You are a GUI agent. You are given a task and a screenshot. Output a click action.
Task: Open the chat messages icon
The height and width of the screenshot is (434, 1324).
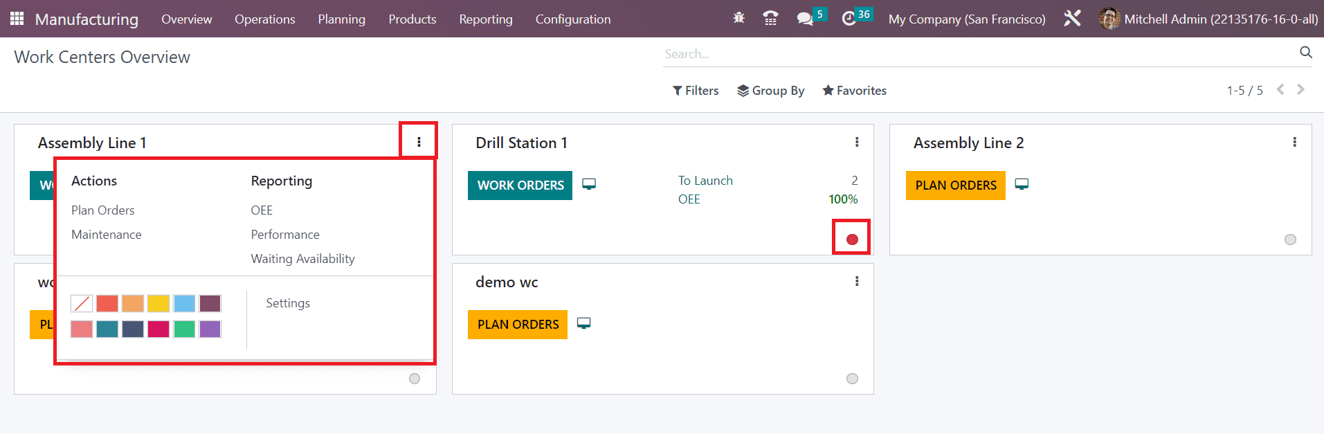[x=804, y=19]
